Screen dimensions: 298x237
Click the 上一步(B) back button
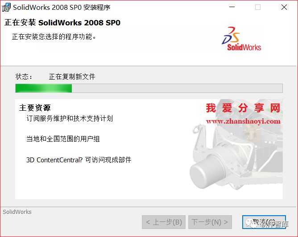(x=164, y=222)
